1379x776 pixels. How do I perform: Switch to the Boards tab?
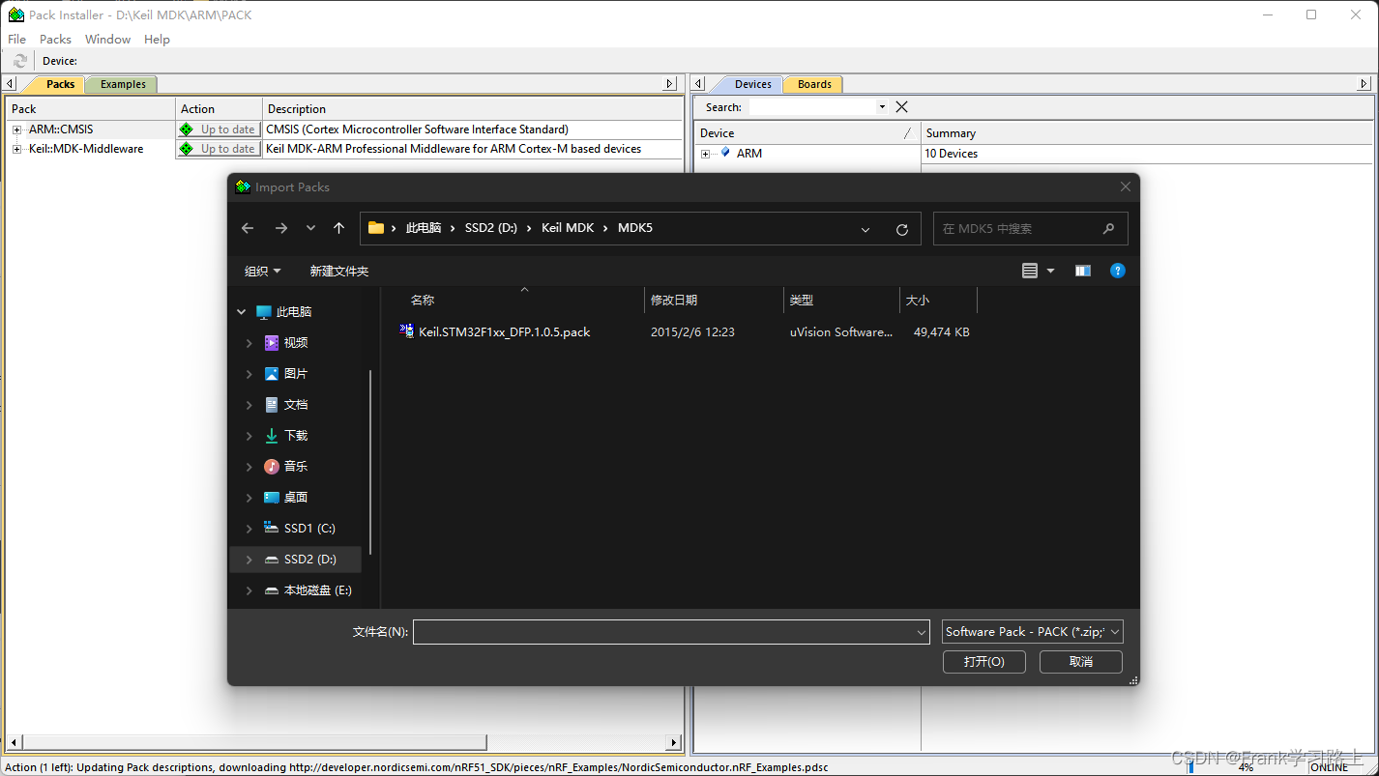(814, 84)
